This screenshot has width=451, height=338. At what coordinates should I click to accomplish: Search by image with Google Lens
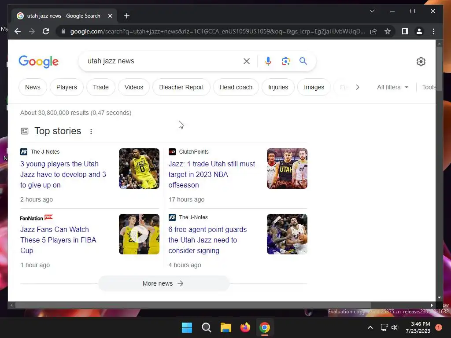click(x=285, y=61)
